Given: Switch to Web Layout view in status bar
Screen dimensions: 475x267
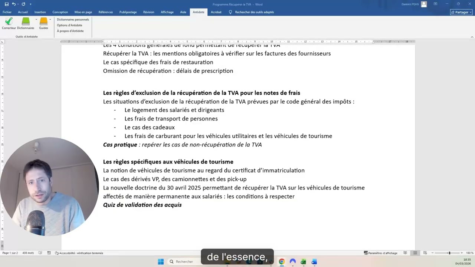Looking at the screenshot, I should (425, 253).
